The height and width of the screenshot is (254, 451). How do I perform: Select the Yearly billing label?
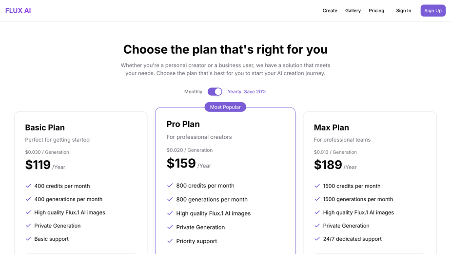[235, 92]
